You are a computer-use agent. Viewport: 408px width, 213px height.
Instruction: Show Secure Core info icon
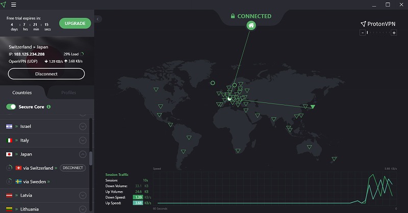pos(48,107)
